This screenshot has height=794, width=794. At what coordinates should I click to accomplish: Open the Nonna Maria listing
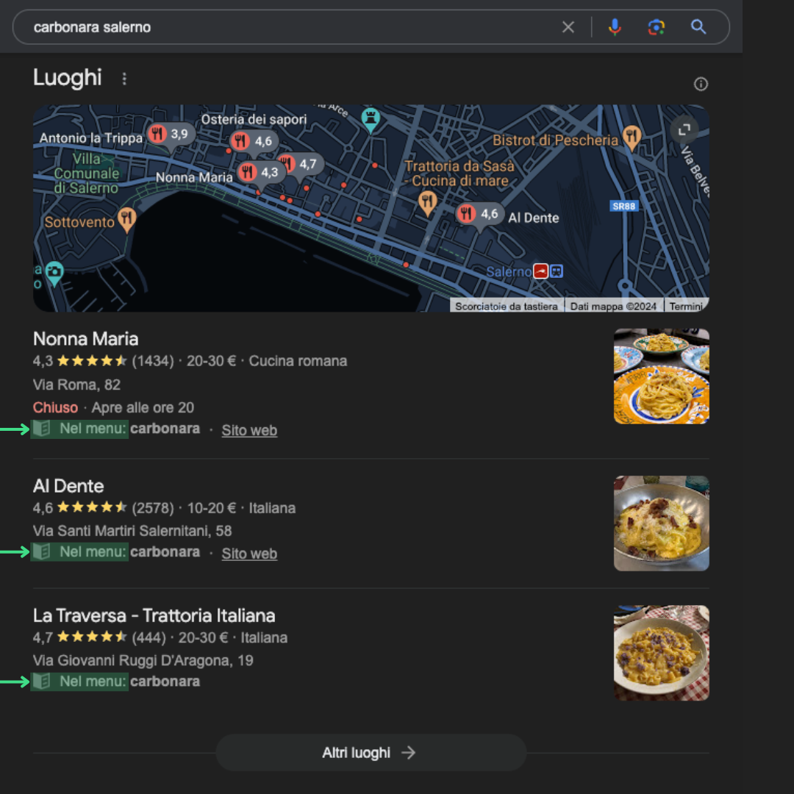85,339
